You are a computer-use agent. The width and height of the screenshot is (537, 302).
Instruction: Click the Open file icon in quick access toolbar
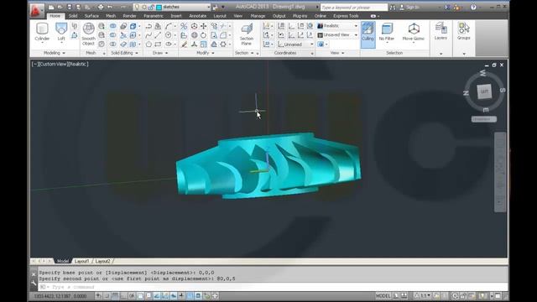point(60,8)
